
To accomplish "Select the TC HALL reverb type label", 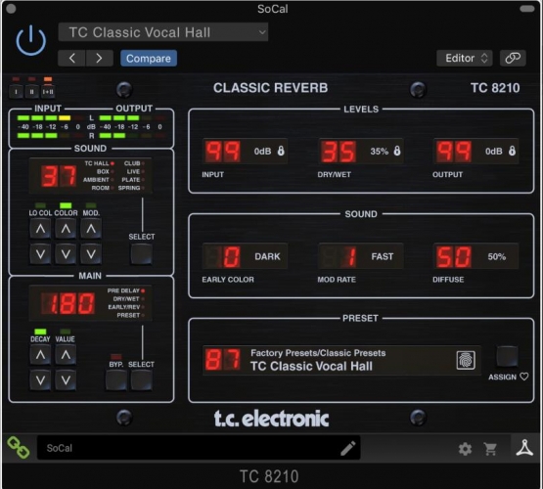I will (x=97, y=163).
